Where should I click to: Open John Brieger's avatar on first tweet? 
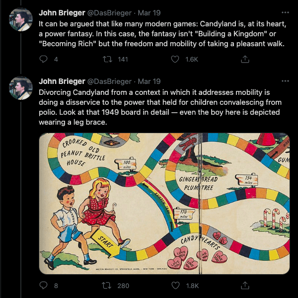[x=21, y=19]
